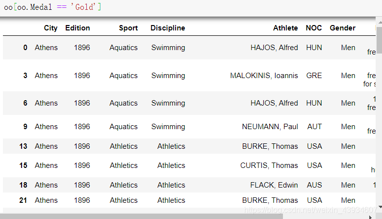Click the Sport column header
Viewport: 382px width, 219px height.
tap(128, 28)
